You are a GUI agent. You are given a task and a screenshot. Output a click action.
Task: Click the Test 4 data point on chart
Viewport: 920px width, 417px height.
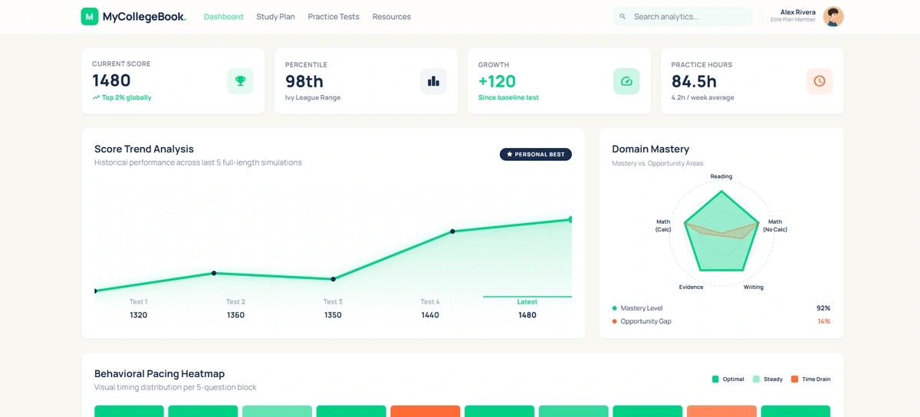[x=452, y=231]
